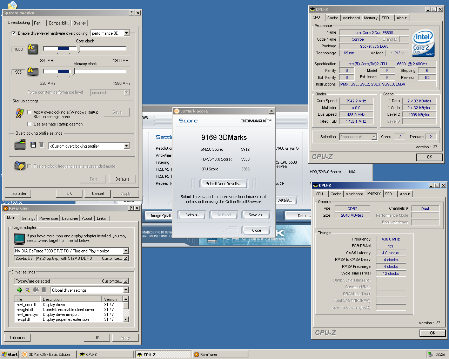Screen dimensions: 449x359
Task: Click Defaults button in System tweaks
Action: [122, 179]
